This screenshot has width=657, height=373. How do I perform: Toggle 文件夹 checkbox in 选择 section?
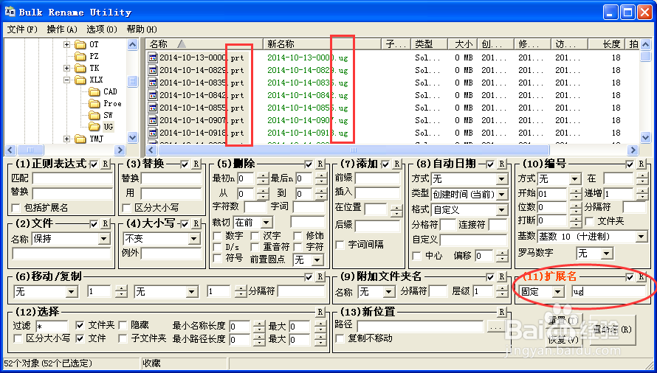pos(80,325)
